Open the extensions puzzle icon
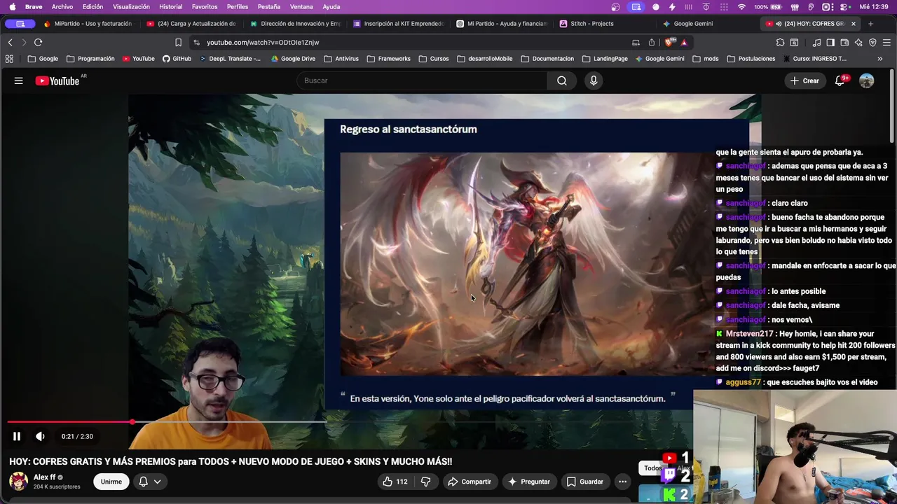Screen dimensions: 897x504 point(780,43)
